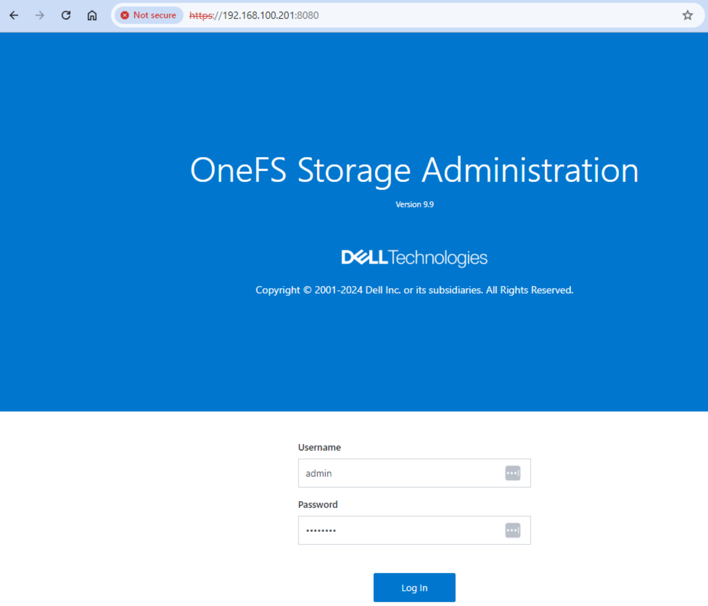Open password manager icon in Password field
The height and width of the screenshot is (606, 708).
pos(512,531)
